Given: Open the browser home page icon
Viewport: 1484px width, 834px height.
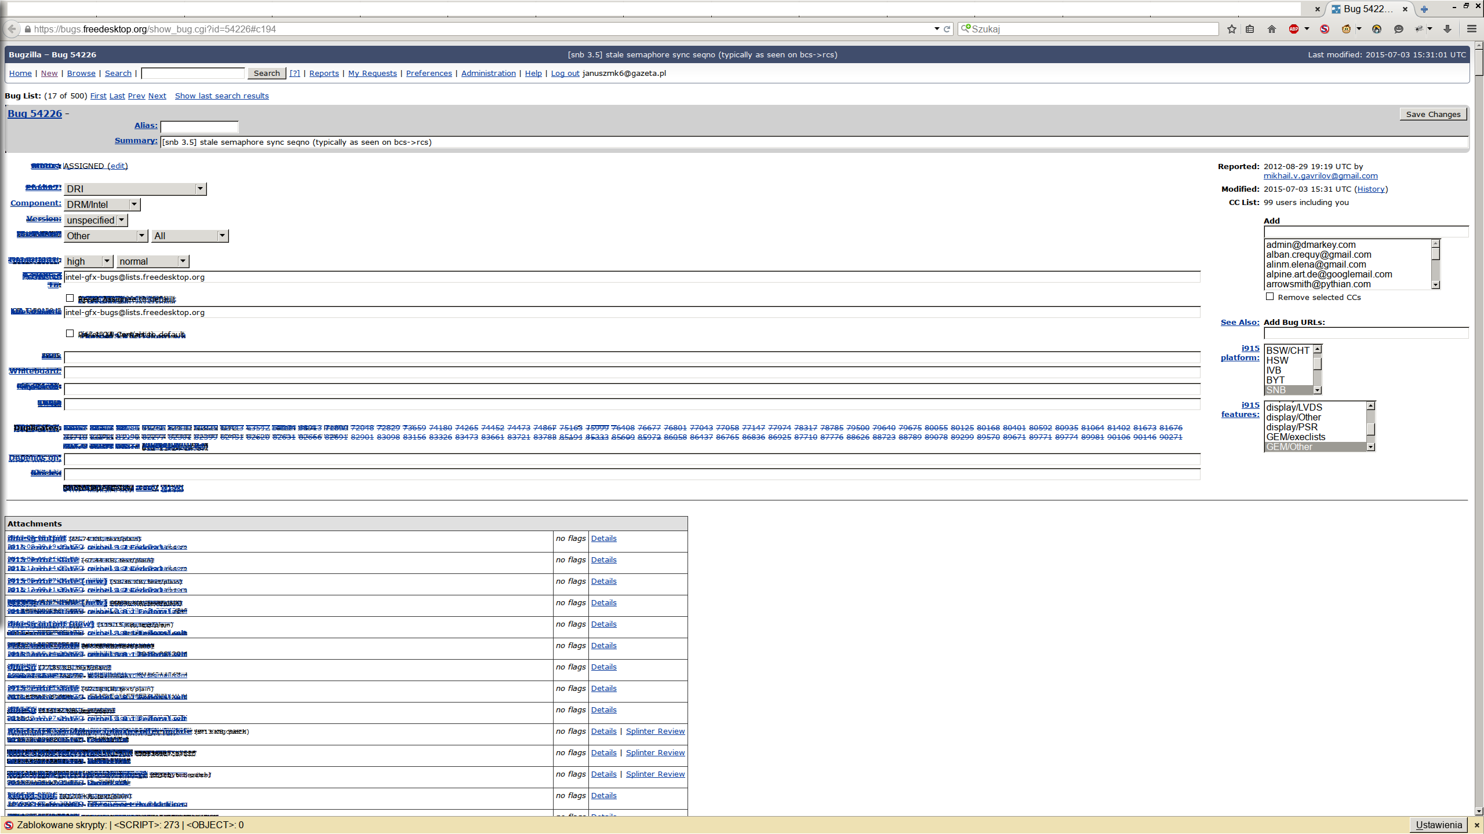Looking at the screenshot, I should 1272,29.
